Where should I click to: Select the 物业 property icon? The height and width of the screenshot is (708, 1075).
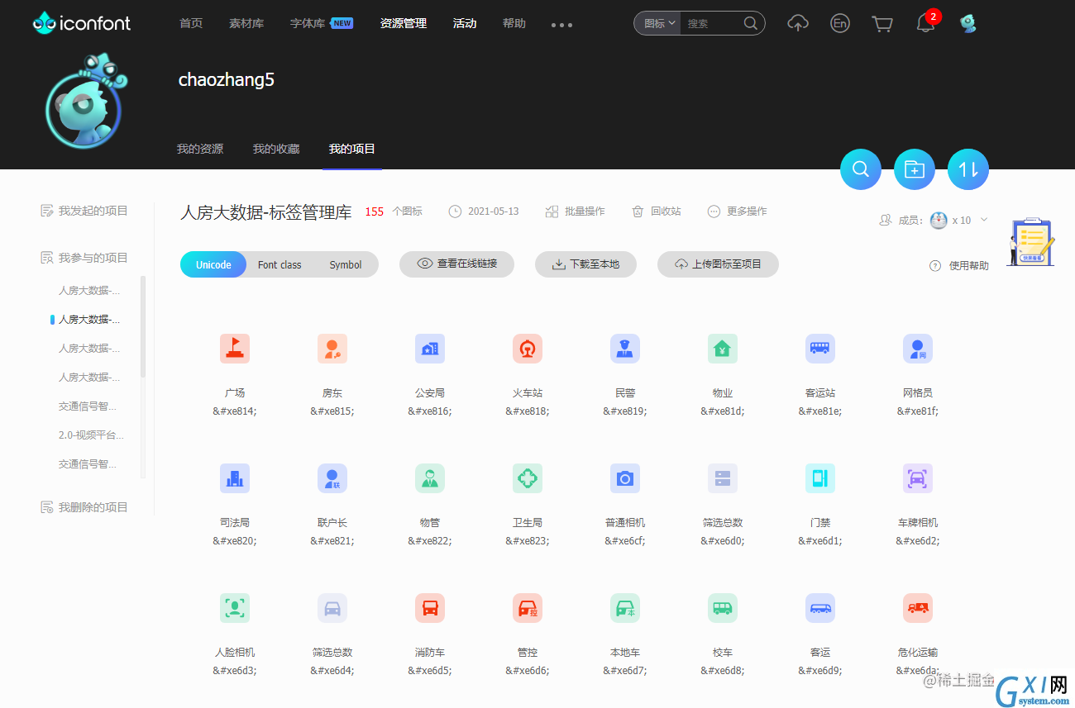(723, 349)
